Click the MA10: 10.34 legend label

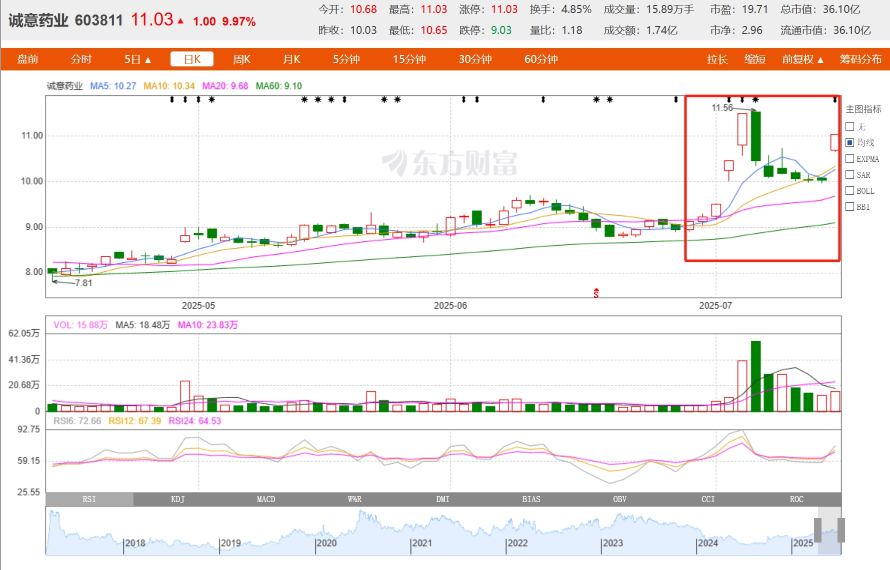(169, 86)
